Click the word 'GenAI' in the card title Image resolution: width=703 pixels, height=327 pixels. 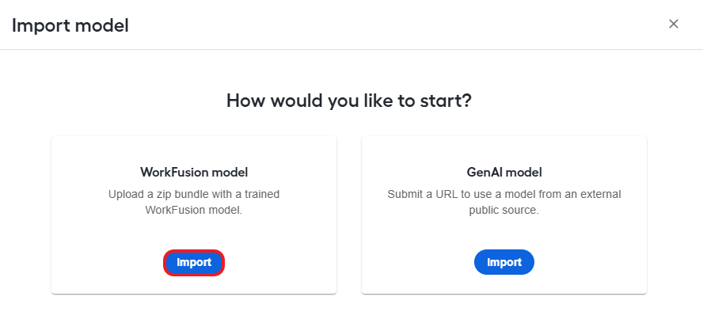tap(483, 172)
